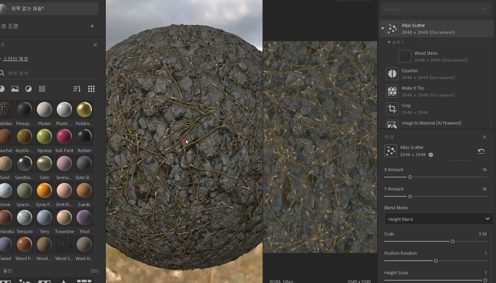Pick the Rubber material thumbnail
This screenshot has height=283, width=496.
84,137
